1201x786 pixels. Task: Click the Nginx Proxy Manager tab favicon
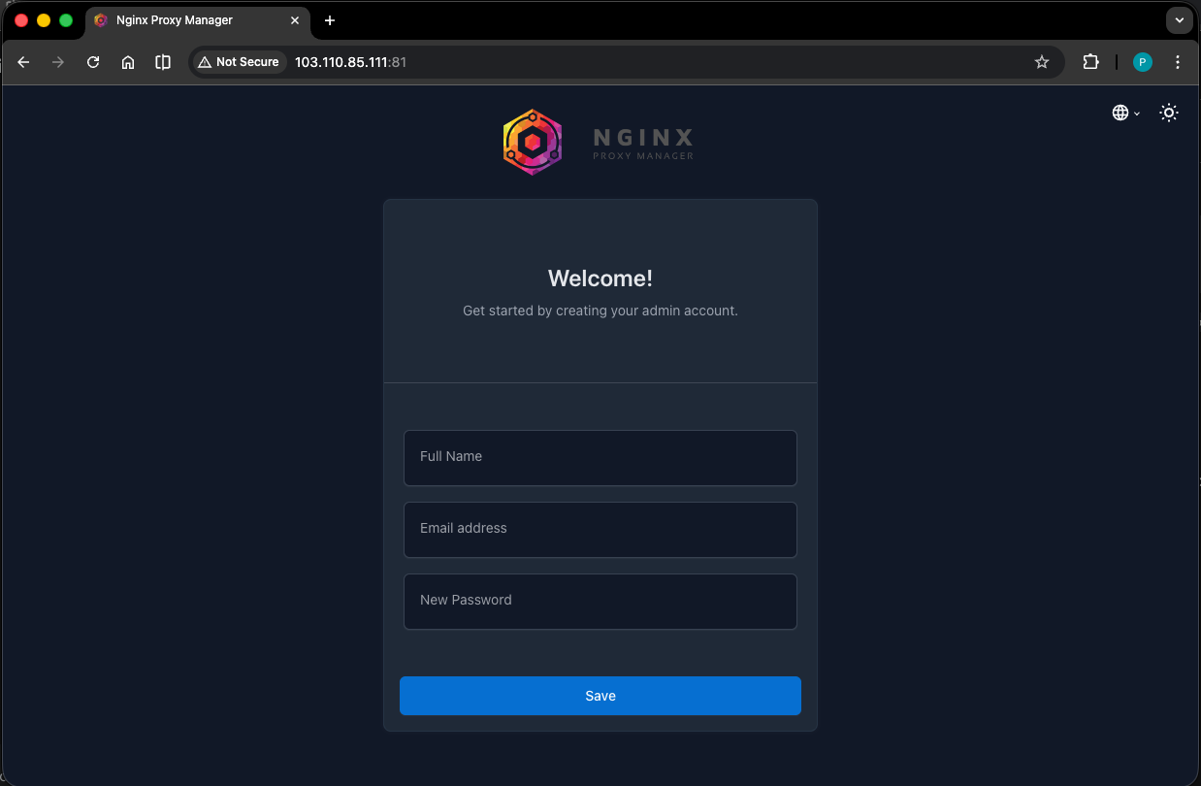tap(101, 20)
